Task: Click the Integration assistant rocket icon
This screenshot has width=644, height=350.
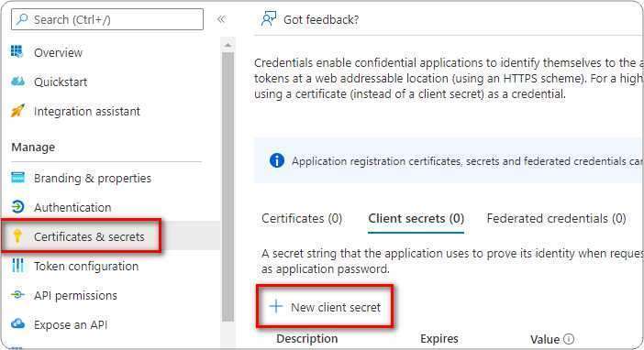Action: click(17, 110)
